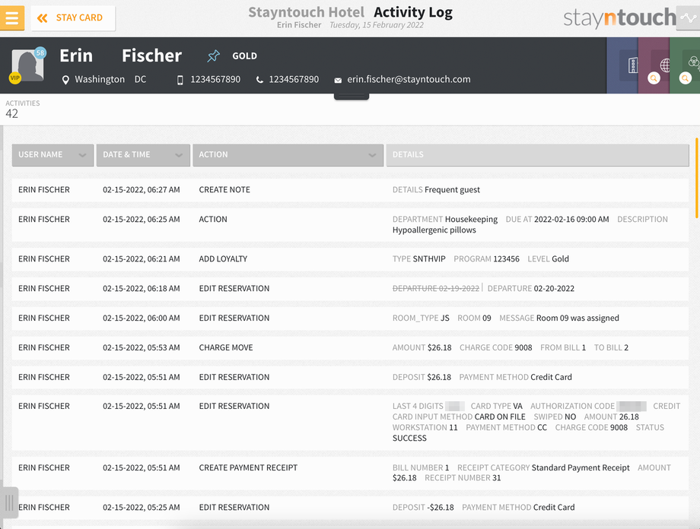Select the ACTION row at 06:25 AM
Viewport: 700px width, 529px height.
pos(350,225)
